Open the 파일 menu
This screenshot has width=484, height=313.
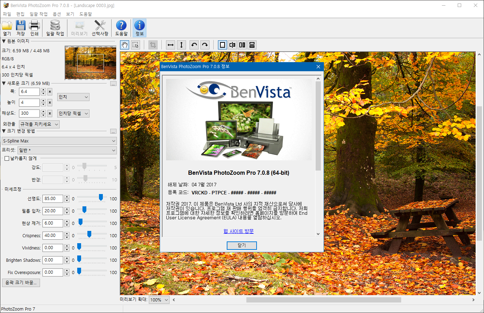coord(7,14)
